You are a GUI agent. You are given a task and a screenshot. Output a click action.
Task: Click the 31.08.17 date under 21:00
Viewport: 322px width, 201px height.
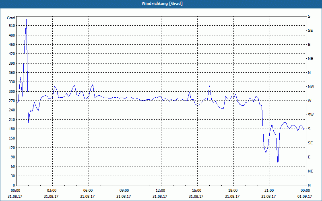tap(268, 197)
